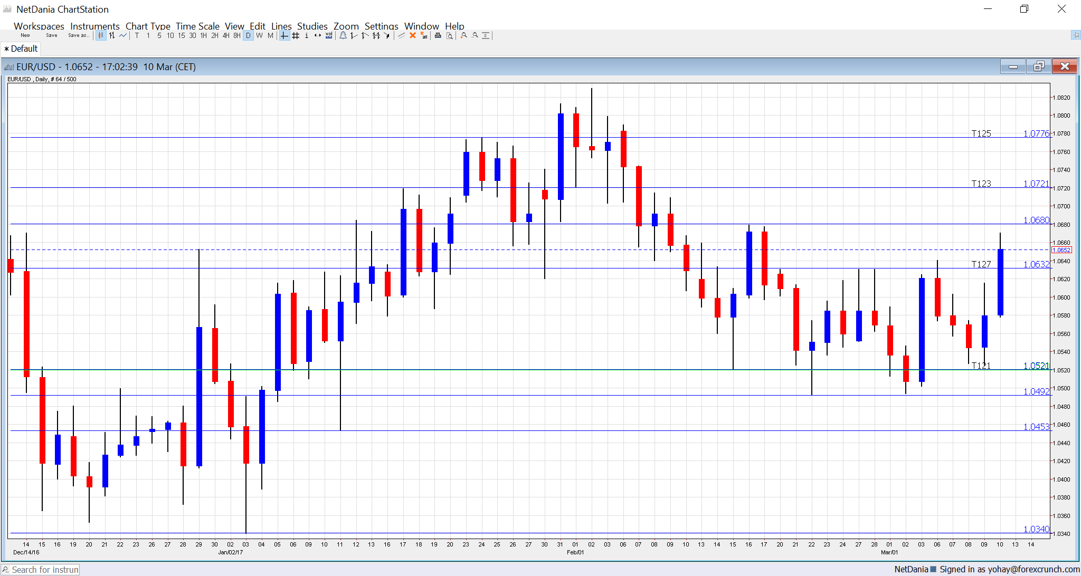Click the red X delete icon
This screenshot has height=576, width=1081.
pos(413,35)
